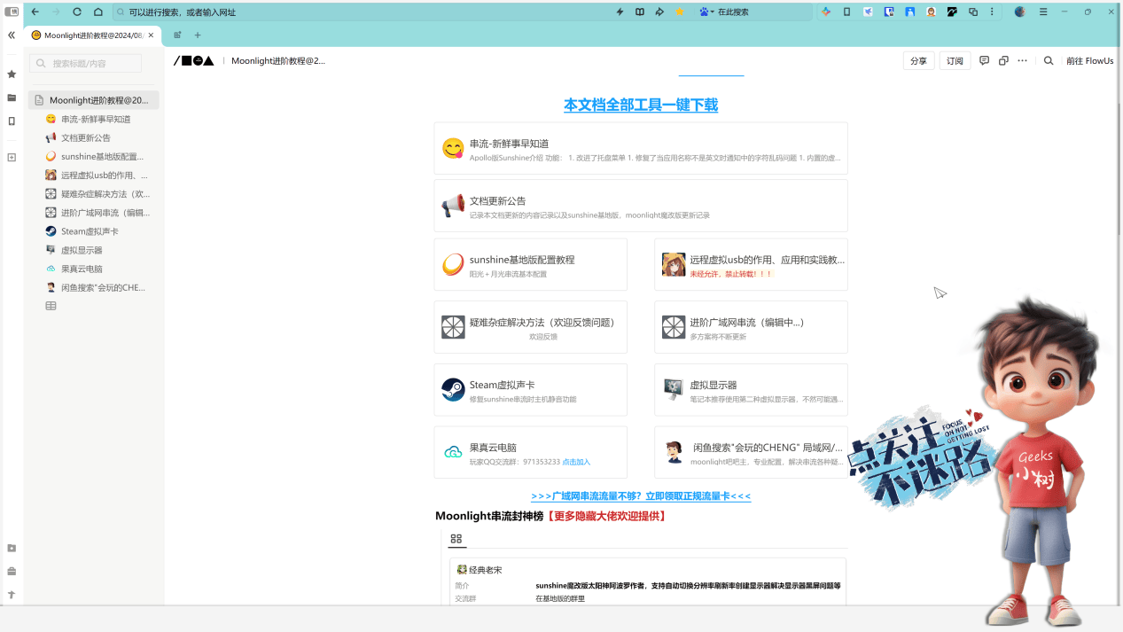Open 文档更新公告 in the sidebar tree
Image resolution: width=1123 pixels, height=632 pixels.
tap(86, 138)
